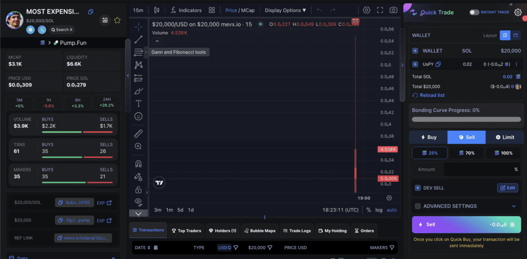Open the 15m timeframe dropdown
Viewport: 527px width, 259px height.
[138, 10]
